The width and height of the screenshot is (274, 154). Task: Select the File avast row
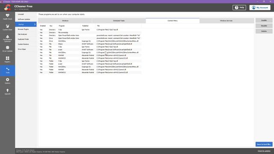90,50
